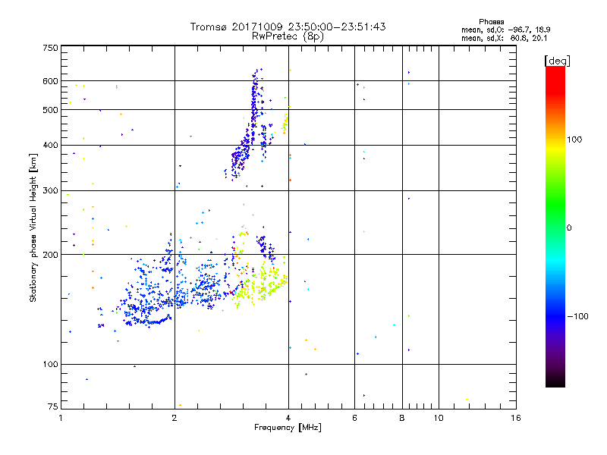Click the y-axis tick label '600'
This screenshot has width=607, height=455.
pyautogui.click(x=50, y=81)
